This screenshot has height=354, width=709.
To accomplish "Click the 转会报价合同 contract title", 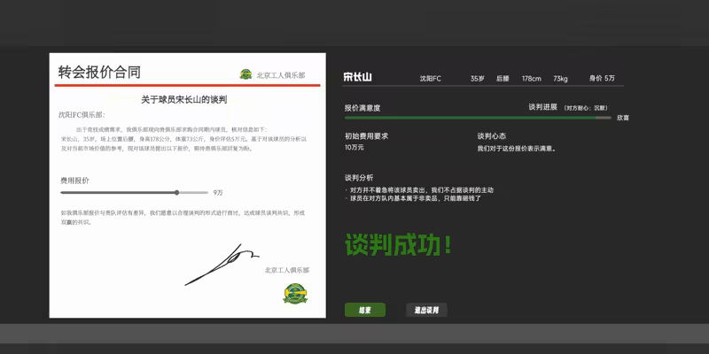I will (x=99, y=73).
